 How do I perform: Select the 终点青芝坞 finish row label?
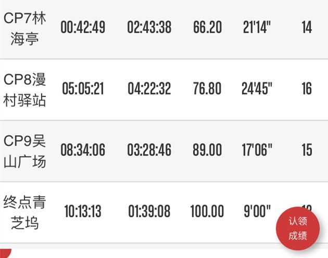click(25, 211)
